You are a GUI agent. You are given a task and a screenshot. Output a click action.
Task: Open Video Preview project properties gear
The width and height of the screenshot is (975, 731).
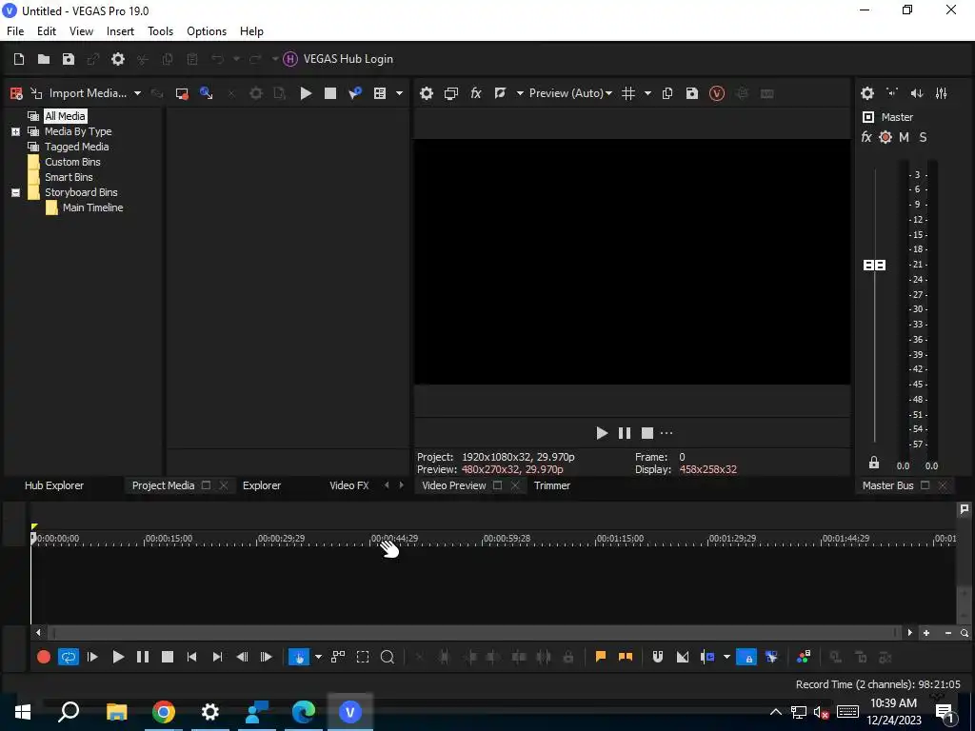pos(426,93)
